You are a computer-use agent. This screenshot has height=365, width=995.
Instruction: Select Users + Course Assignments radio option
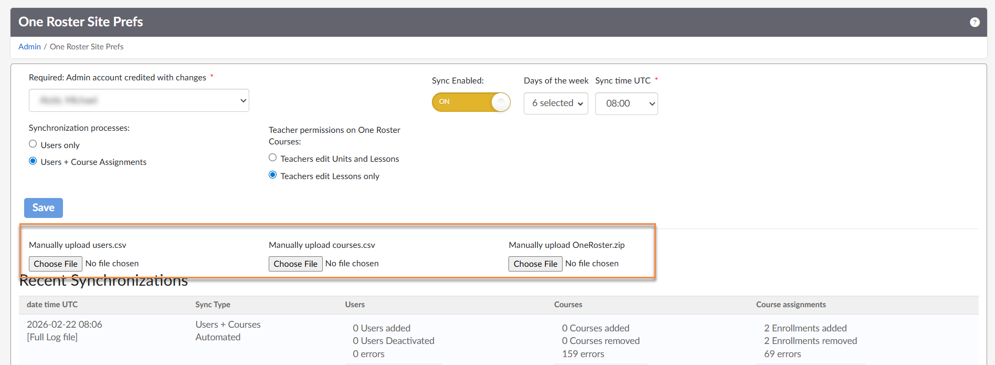(33, 161)
